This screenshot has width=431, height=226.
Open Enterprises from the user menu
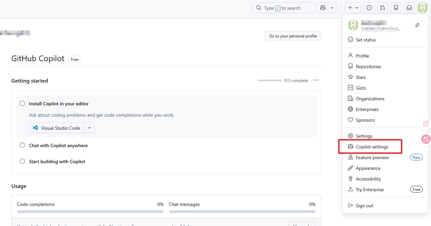(x=385, y=109)
